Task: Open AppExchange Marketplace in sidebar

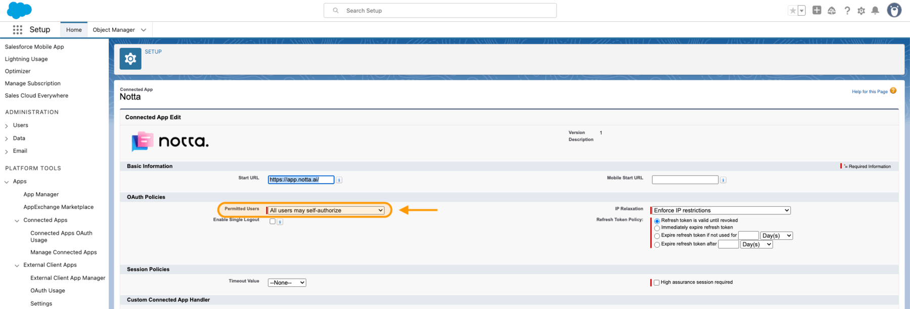Action: [59, 207]
